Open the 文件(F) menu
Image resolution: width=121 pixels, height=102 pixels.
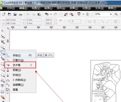[11, 8]
